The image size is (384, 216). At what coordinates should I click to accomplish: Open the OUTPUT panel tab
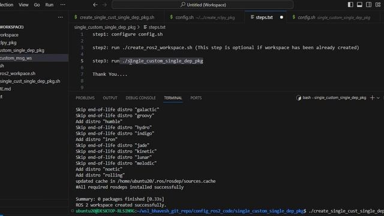coord(110,98)
